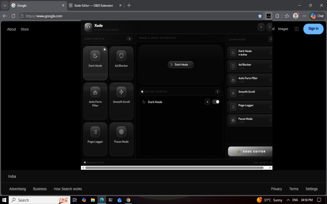
Task: Click the Xode extension toolbar icon
Action: pos(268,16)
